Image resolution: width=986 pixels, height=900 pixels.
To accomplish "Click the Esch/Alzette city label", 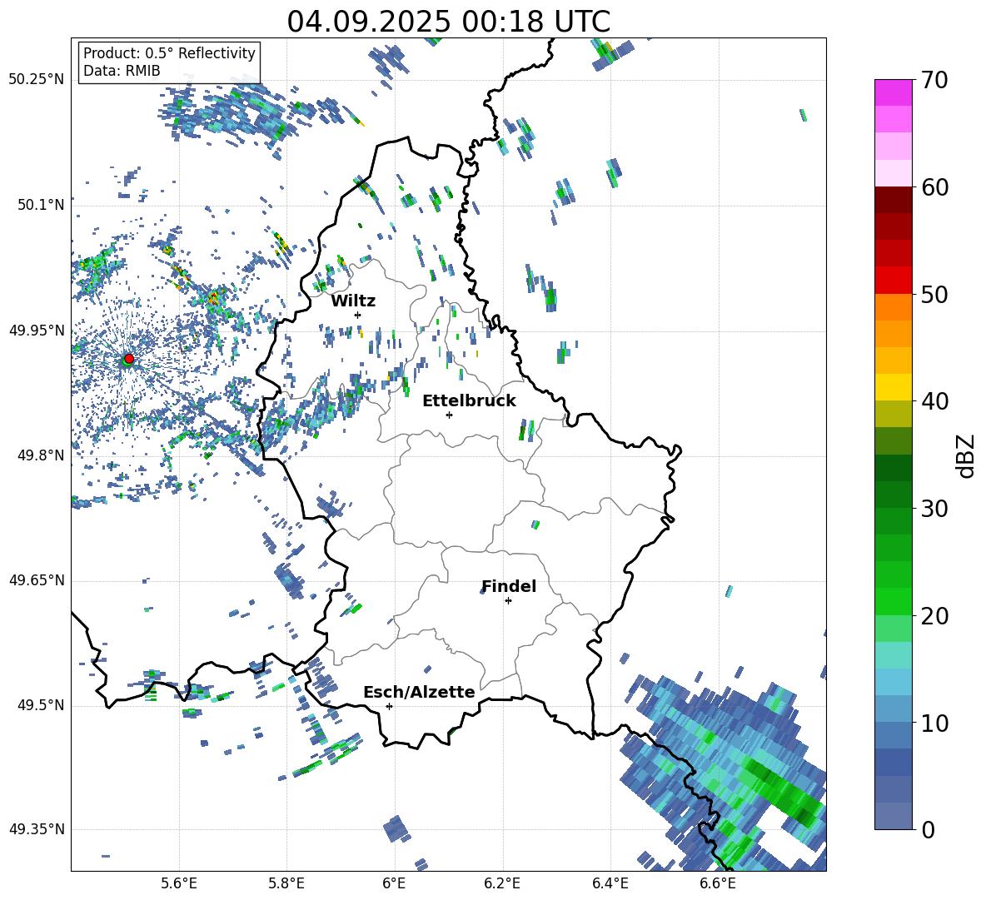I will click(419, 693).
